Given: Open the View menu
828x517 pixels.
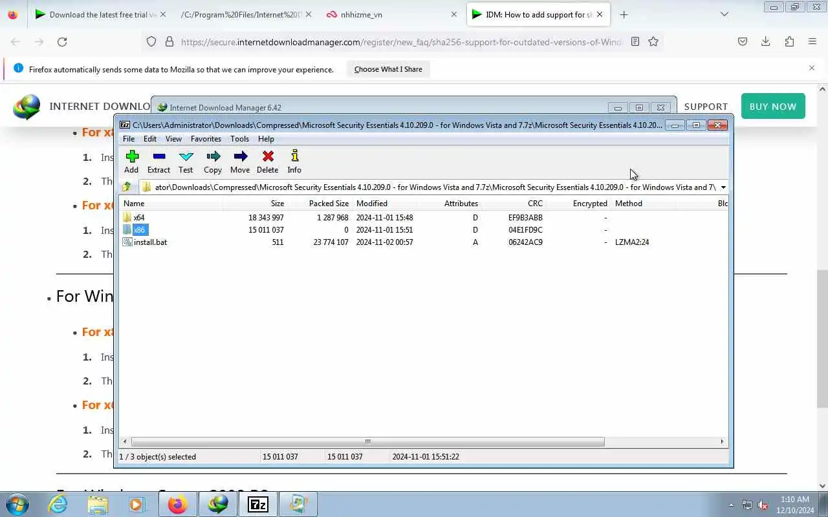Looking at the screenshot, I should tap(173, 139).
